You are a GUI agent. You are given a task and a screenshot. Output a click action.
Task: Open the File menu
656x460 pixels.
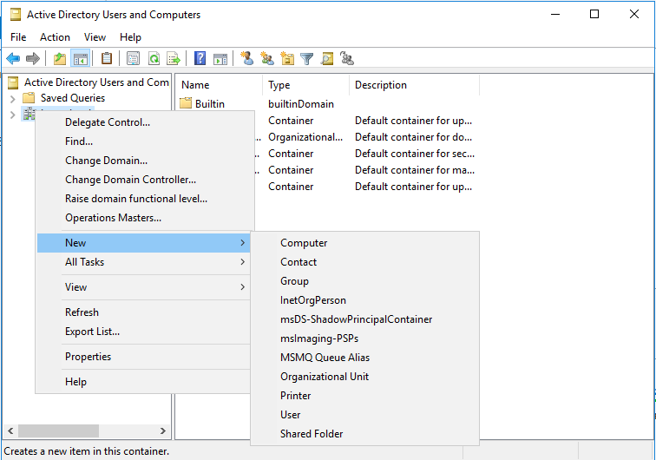18,37
